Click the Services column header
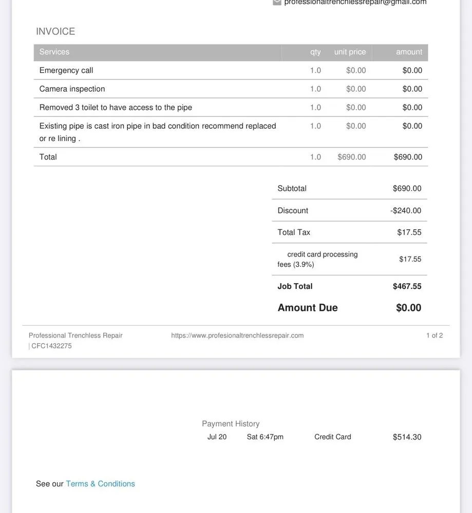The image size is (472, 513). click(54, 52)
